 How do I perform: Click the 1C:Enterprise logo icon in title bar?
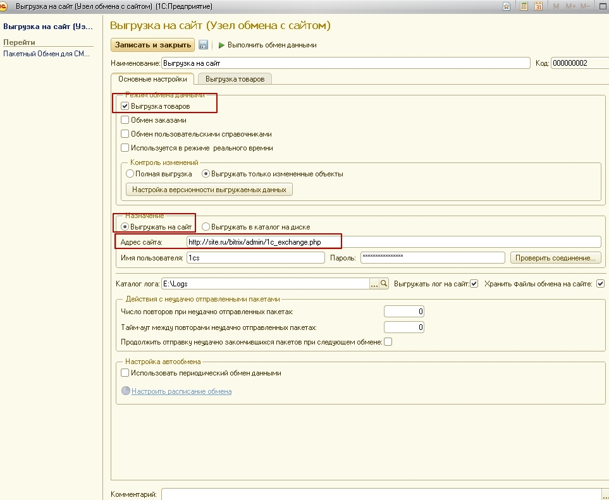3,6
